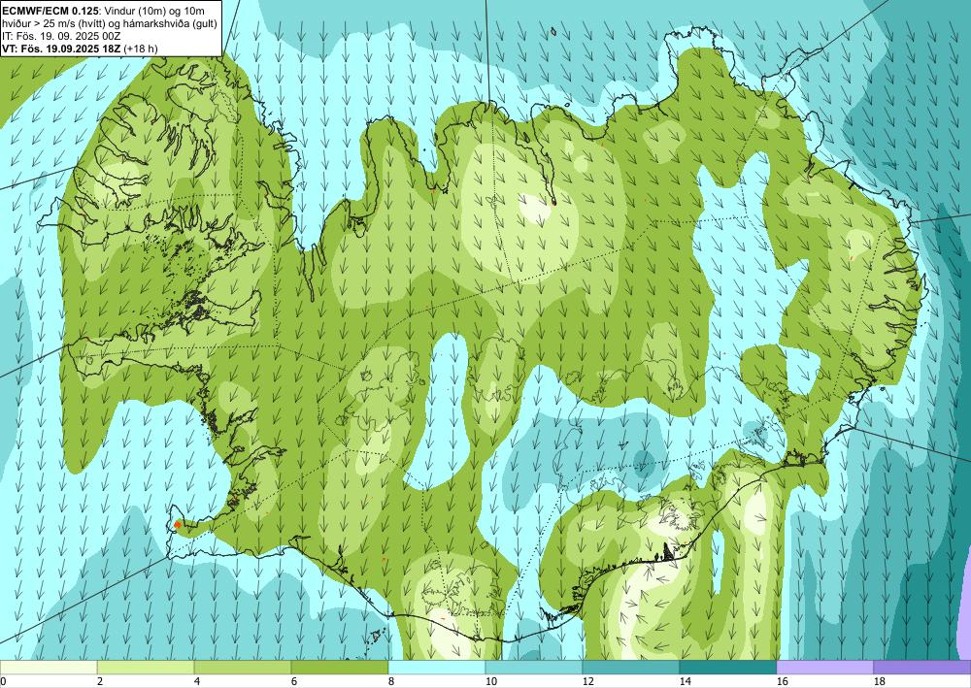
Task: Click the 14–16 m/s dark teal legend swatch
Action: [x=728, y=667]
